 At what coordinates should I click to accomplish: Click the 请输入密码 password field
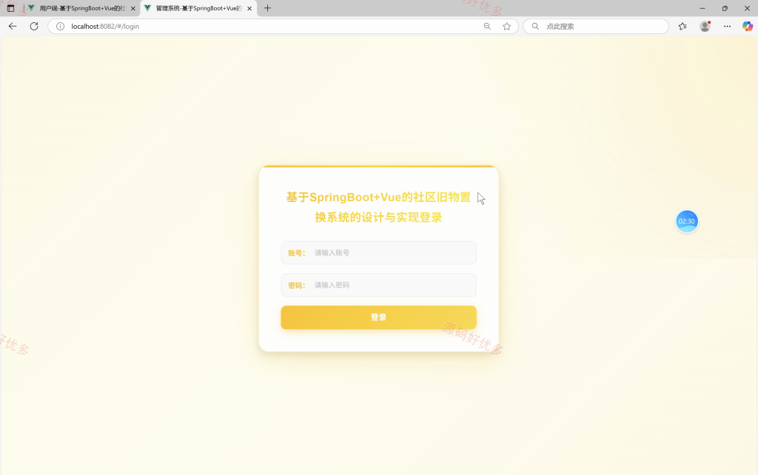tap(378, 285)
